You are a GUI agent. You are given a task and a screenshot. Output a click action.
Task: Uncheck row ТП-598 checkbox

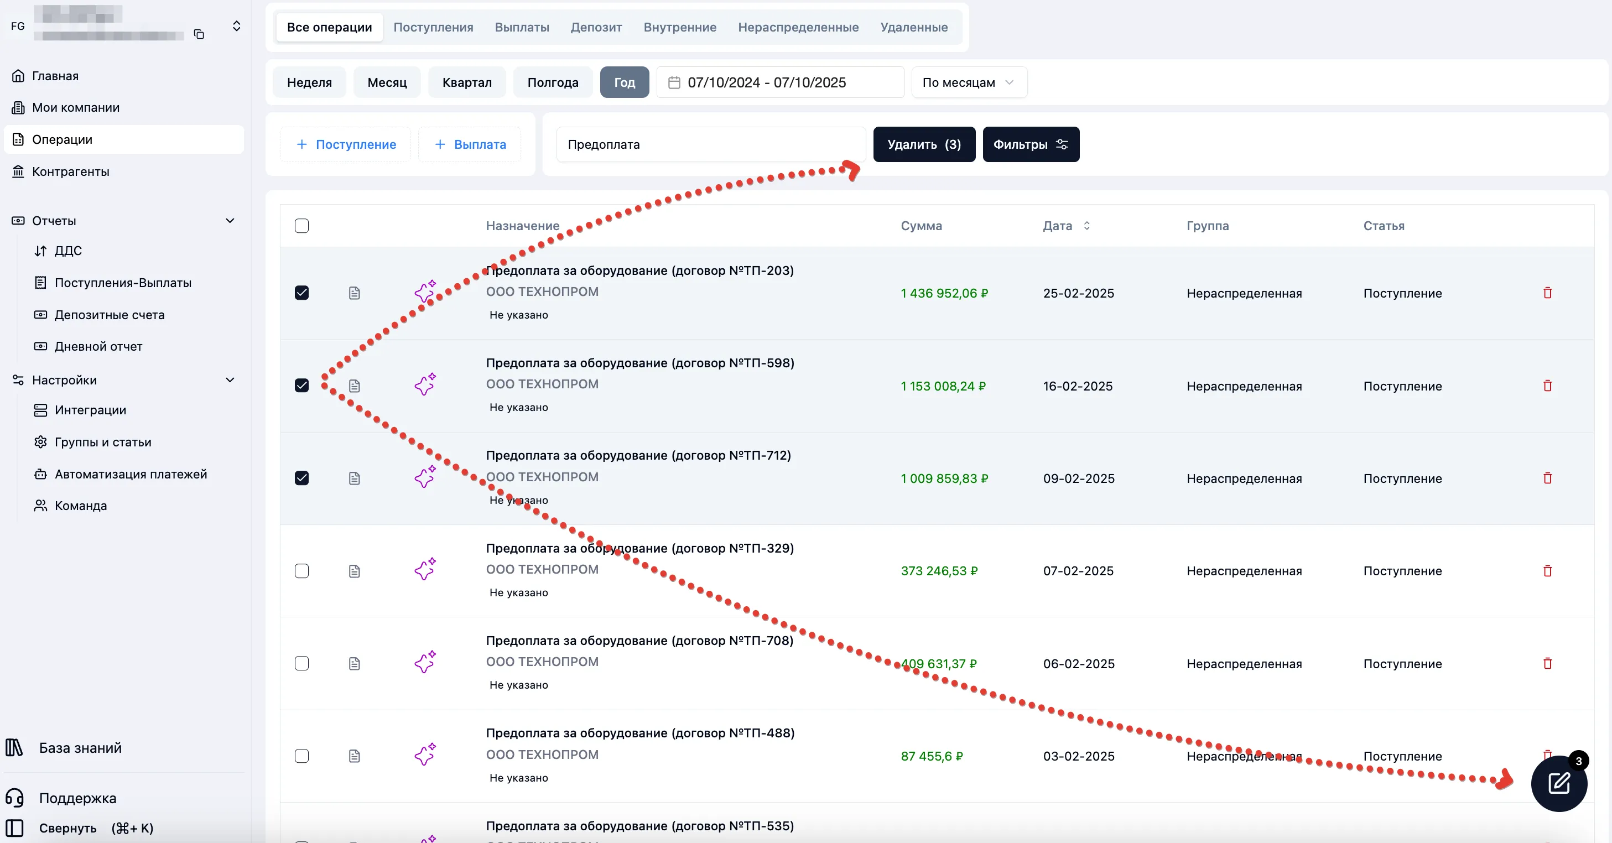pyautogui.click(x=301, y=386)
